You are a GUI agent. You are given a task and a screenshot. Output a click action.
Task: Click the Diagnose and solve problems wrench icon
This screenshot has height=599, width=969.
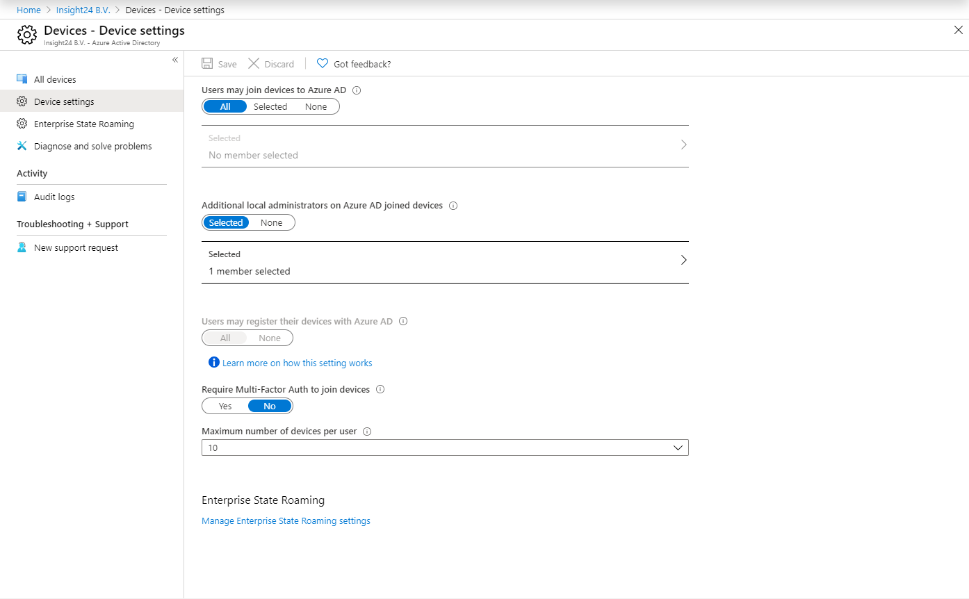(22, 146)
